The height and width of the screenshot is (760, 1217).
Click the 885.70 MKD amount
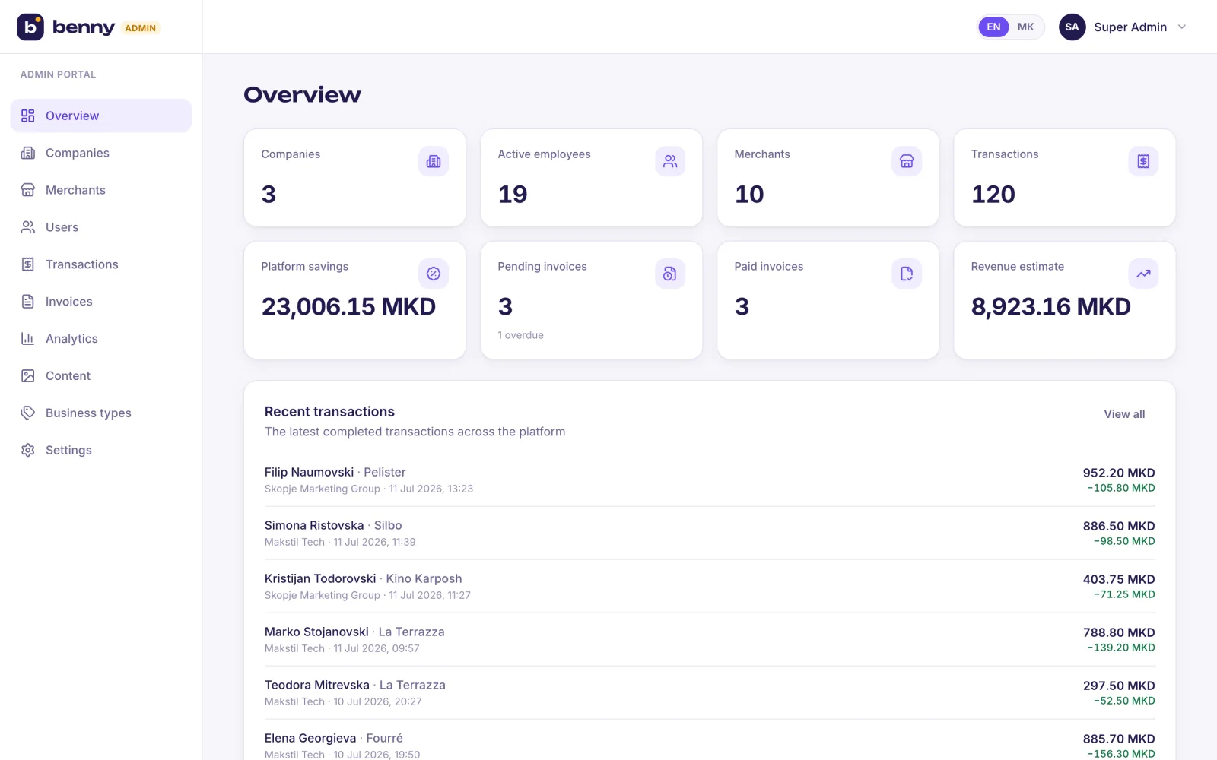(1119, 739)
